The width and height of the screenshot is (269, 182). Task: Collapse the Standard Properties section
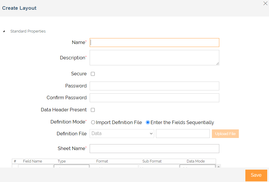(x=4, y=31)
